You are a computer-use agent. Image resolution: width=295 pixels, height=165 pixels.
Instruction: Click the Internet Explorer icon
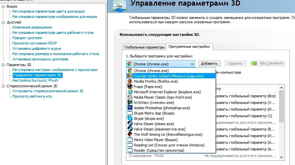click(x=130, y=92)
